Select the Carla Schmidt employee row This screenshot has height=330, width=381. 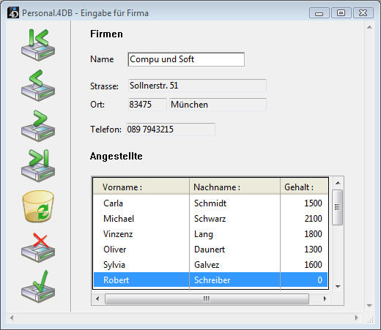pos(210,203)
